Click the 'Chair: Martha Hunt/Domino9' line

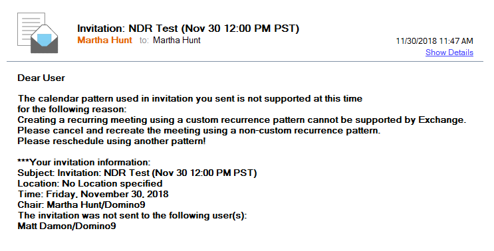point(81,205)
